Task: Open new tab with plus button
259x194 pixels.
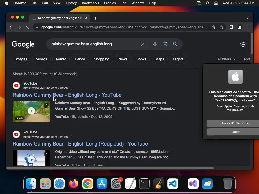Action: 95,18
